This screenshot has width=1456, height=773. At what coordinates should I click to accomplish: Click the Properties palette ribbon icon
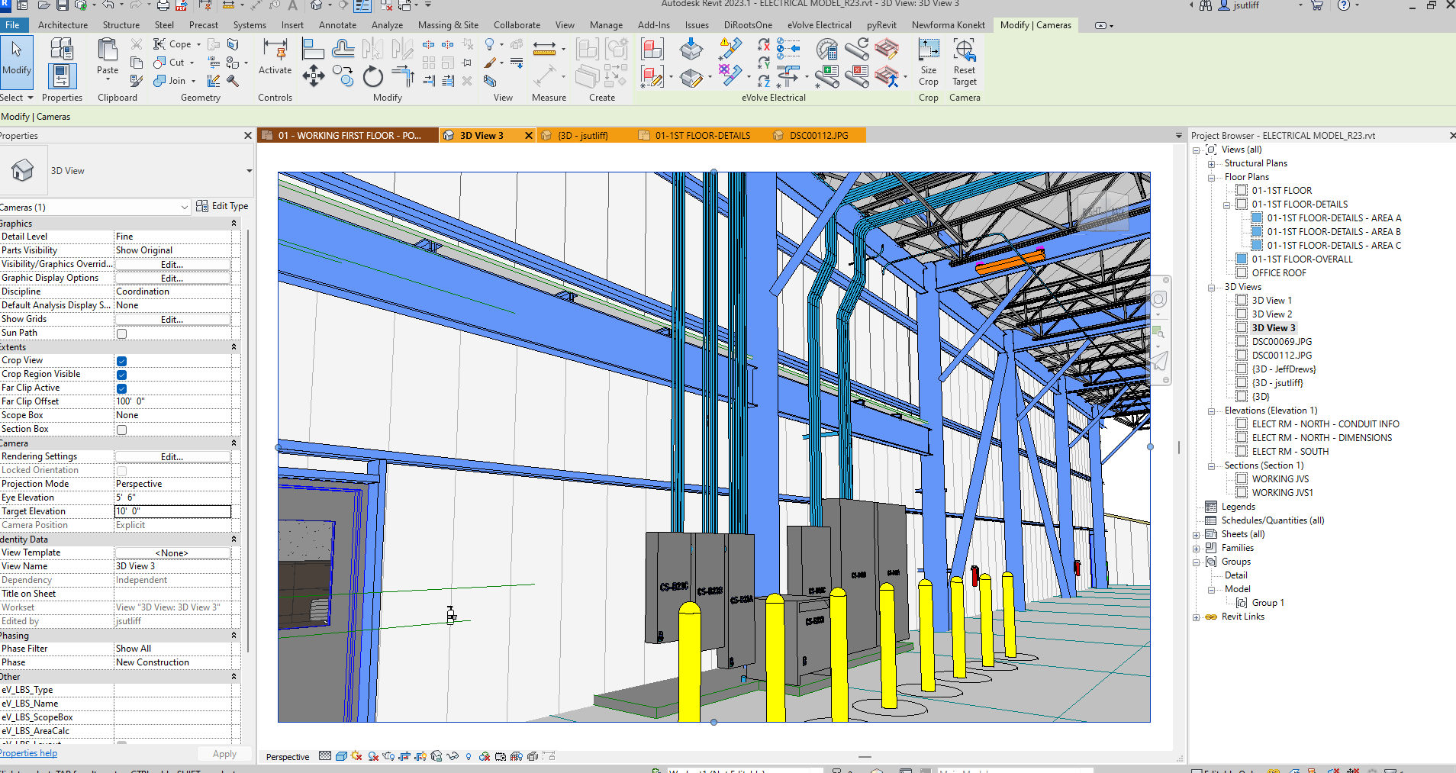click(62, 76)
